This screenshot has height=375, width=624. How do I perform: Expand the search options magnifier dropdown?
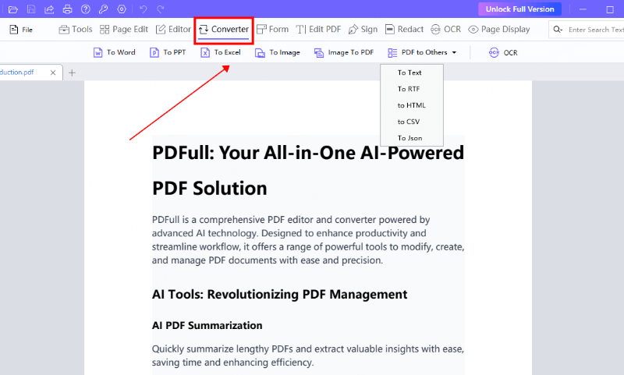(x=558, y=30)
